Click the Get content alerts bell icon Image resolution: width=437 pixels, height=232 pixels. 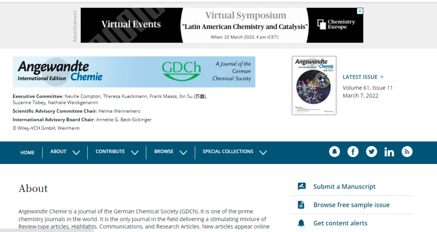pos(301,223)
